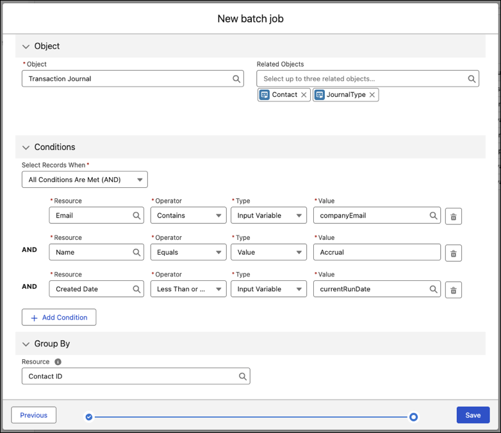This screenshot has width=501, height=433.
Task: Click search icon in Email resource field
Action: click(x=136, y=216)
